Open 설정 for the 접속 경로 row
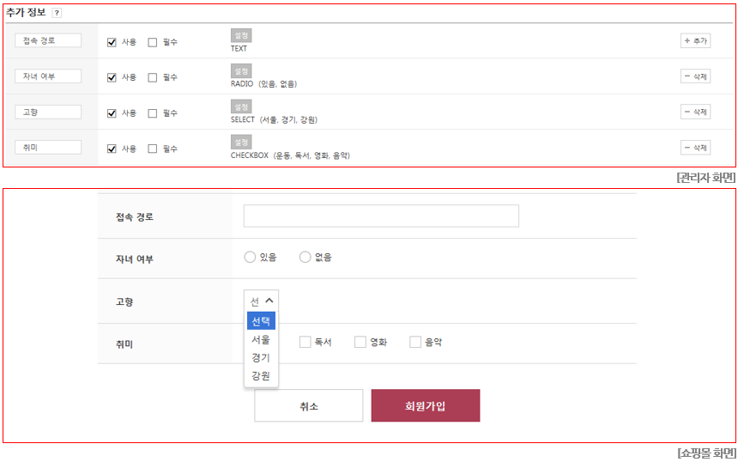 click(x=241, y=35)
